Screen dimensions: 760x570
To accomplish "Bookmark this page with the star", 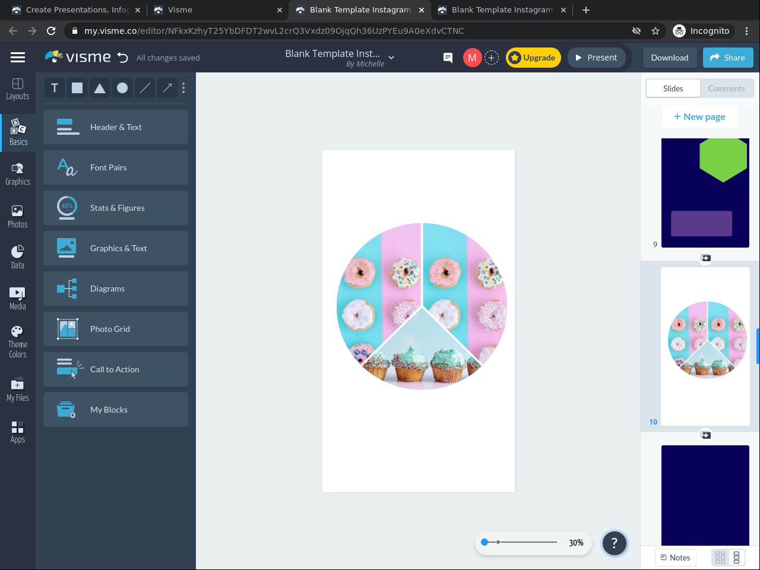I will 655,31.
